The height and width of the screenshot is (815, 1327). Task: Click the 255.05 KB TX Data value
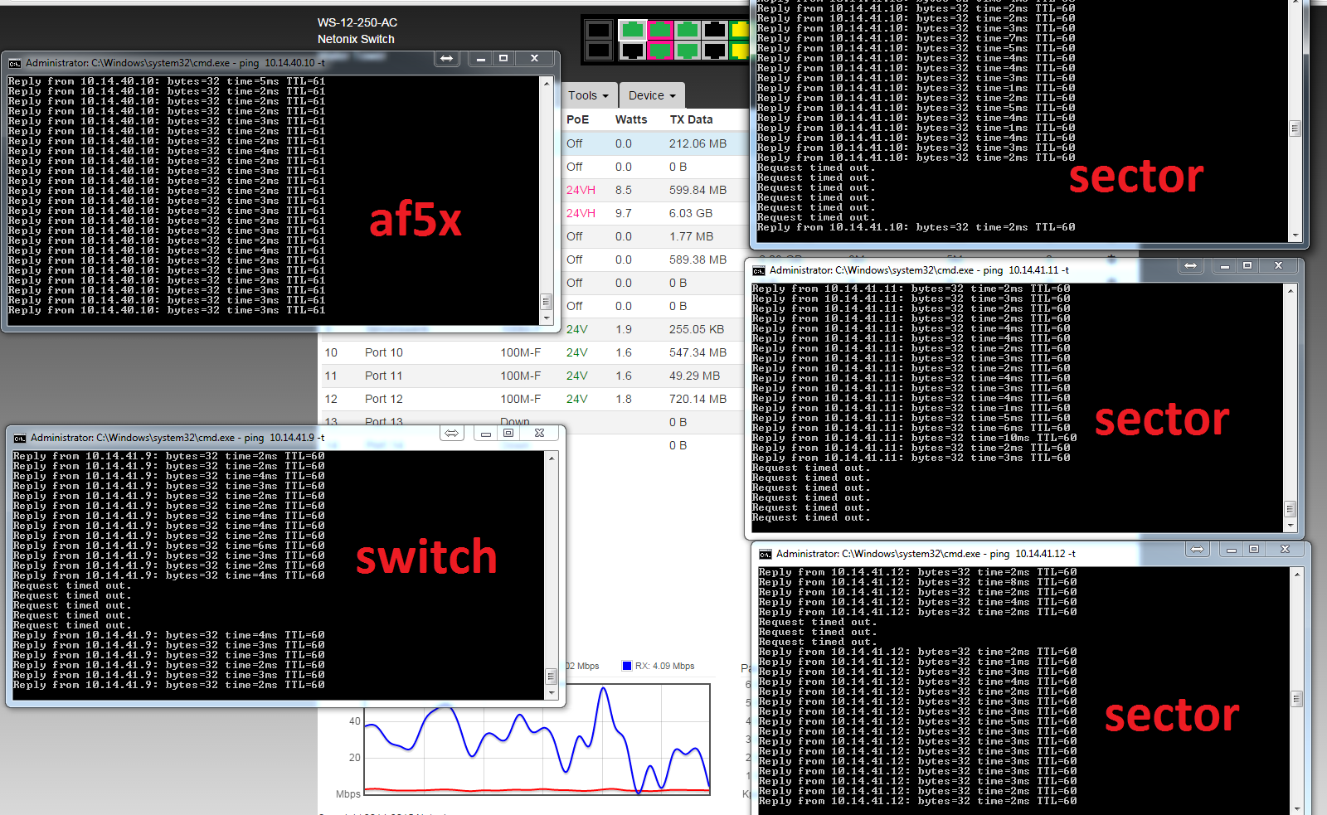[x=697, y=329]
